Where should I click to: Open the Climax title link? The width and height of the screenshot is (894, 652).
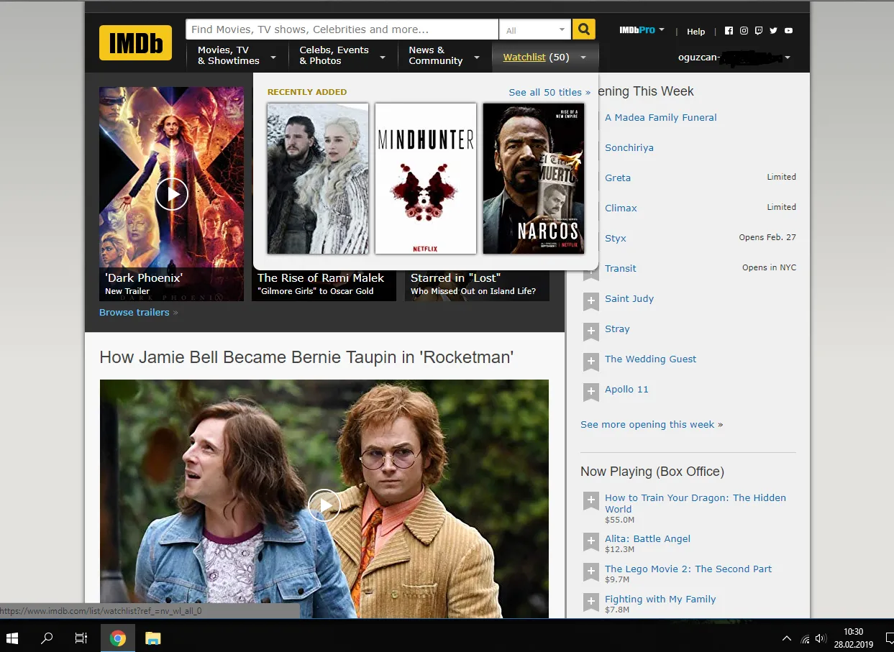(621, 208)
